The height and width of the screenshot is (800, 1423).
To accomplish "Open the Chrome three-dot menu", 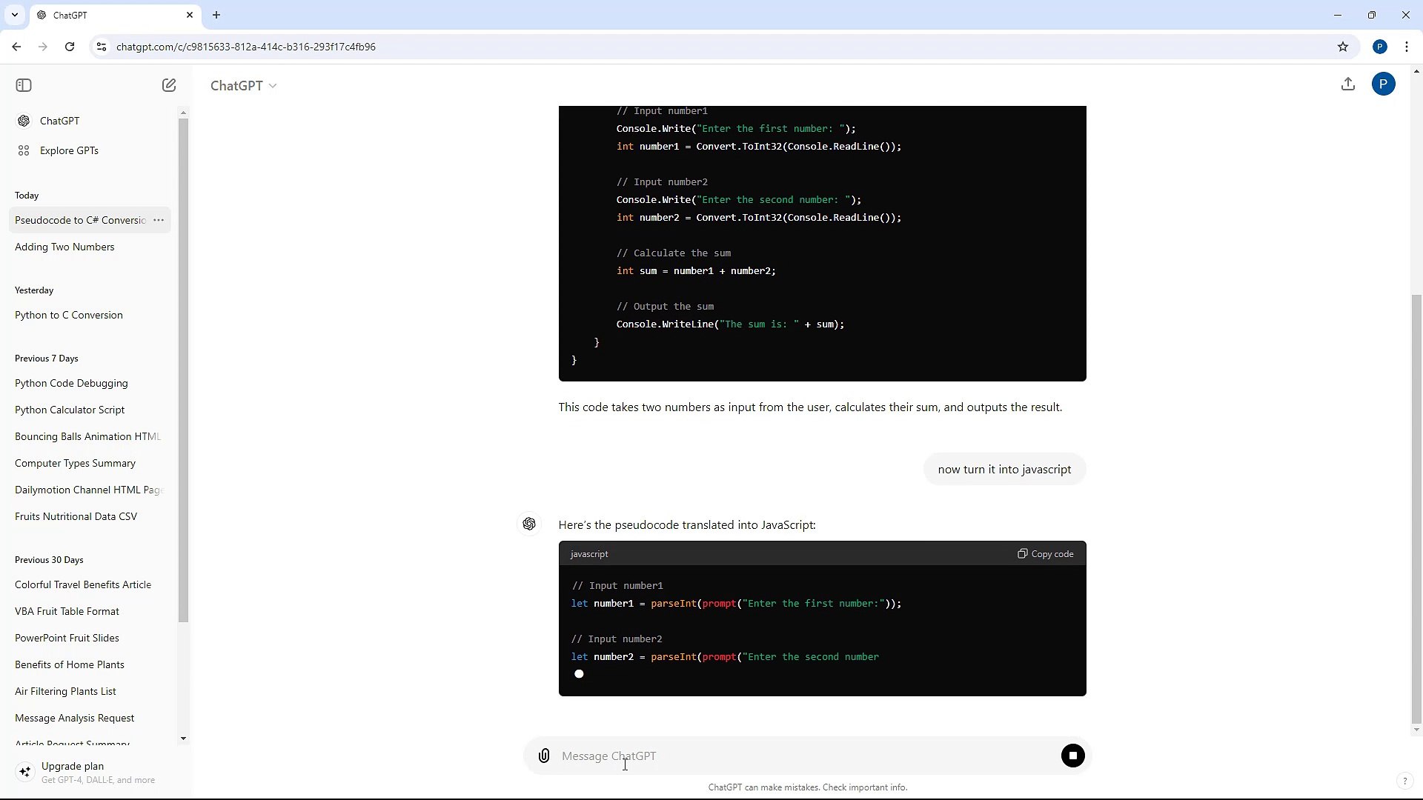I will (1407, 47).
